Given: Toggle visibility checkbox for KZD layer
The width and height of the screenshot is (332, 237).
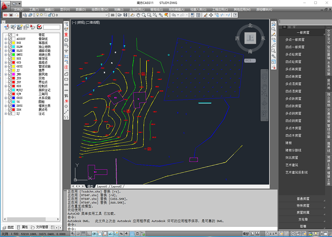Looking at the screenshot, I should point(10,86).
